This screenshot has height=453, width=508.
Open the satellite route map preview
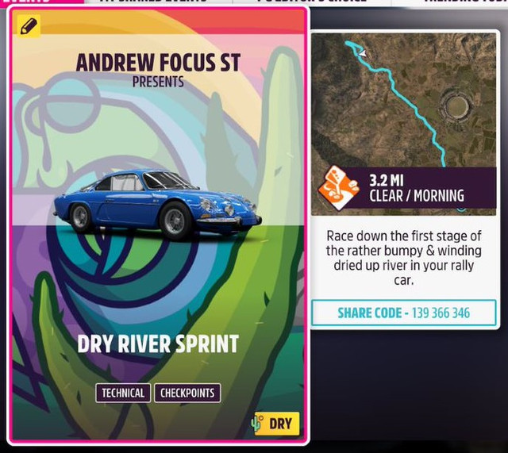click(404, 124)
